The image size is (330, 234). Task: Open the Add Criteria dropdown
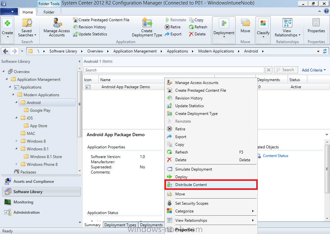(x=314, y=70)
